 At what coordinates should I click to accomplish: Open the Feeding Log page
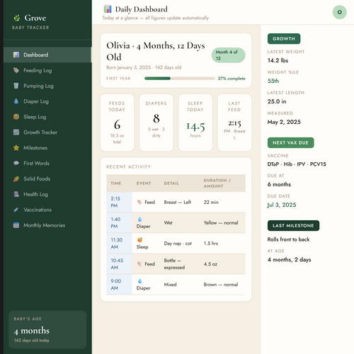pos(47,70)
